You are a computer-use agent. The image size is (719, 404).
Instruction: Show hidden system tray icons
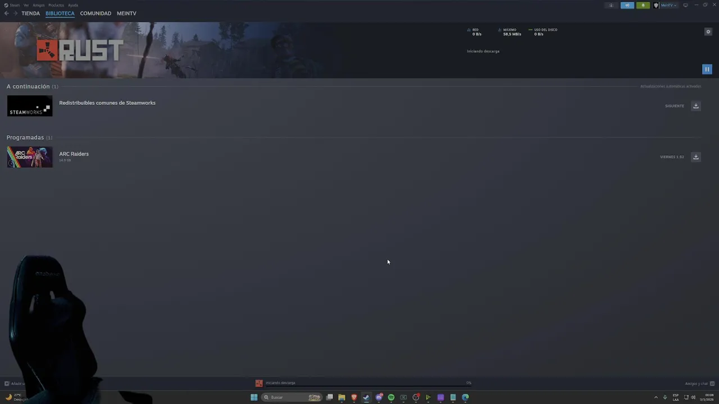(656, 397)
